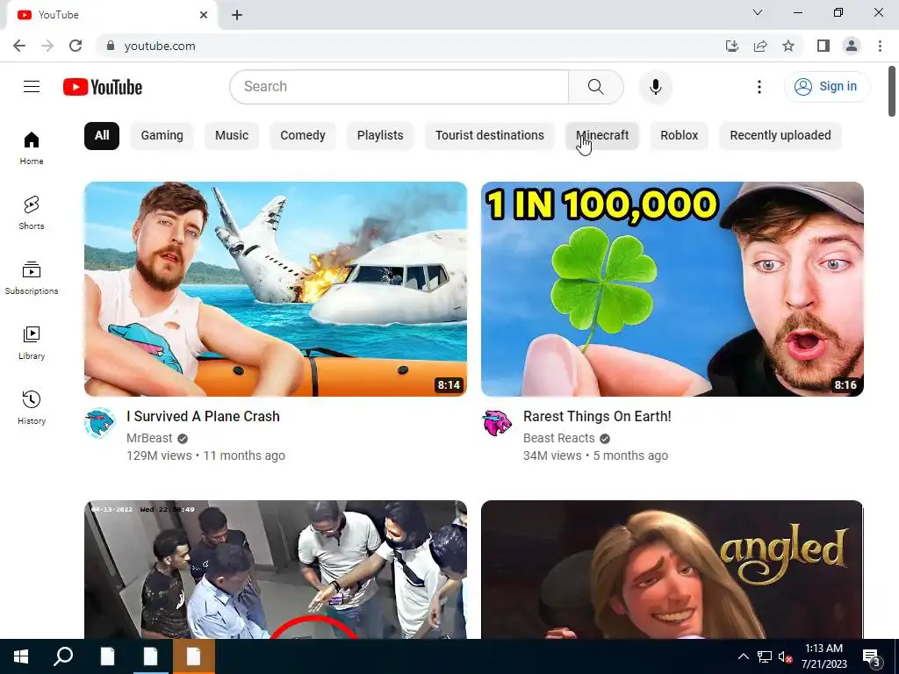The width and height of the screenshot is (899, 674).
Task: Click the share page icon
Action: click(760, 46)
